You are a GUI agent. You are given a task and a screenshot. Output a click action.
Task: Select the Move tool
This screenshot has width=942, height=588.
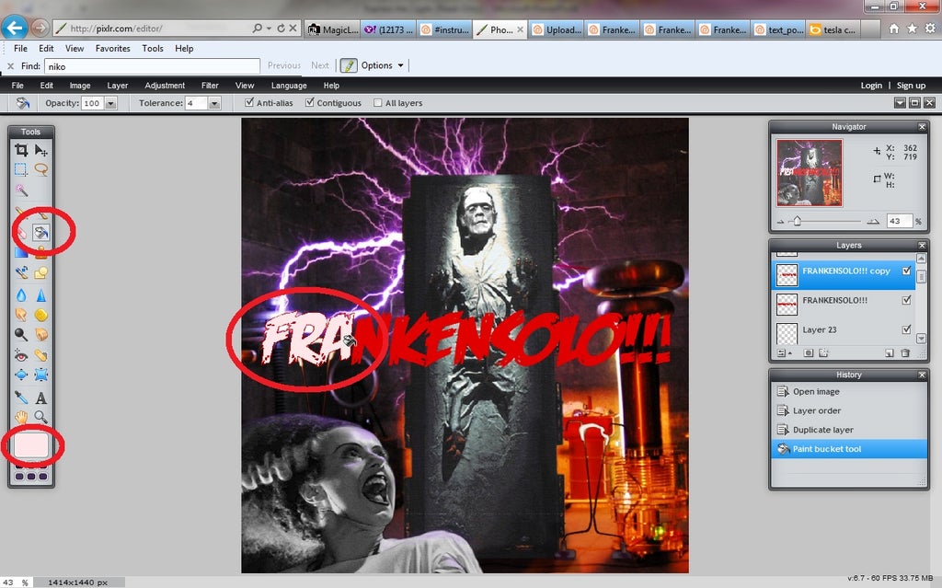40,150
